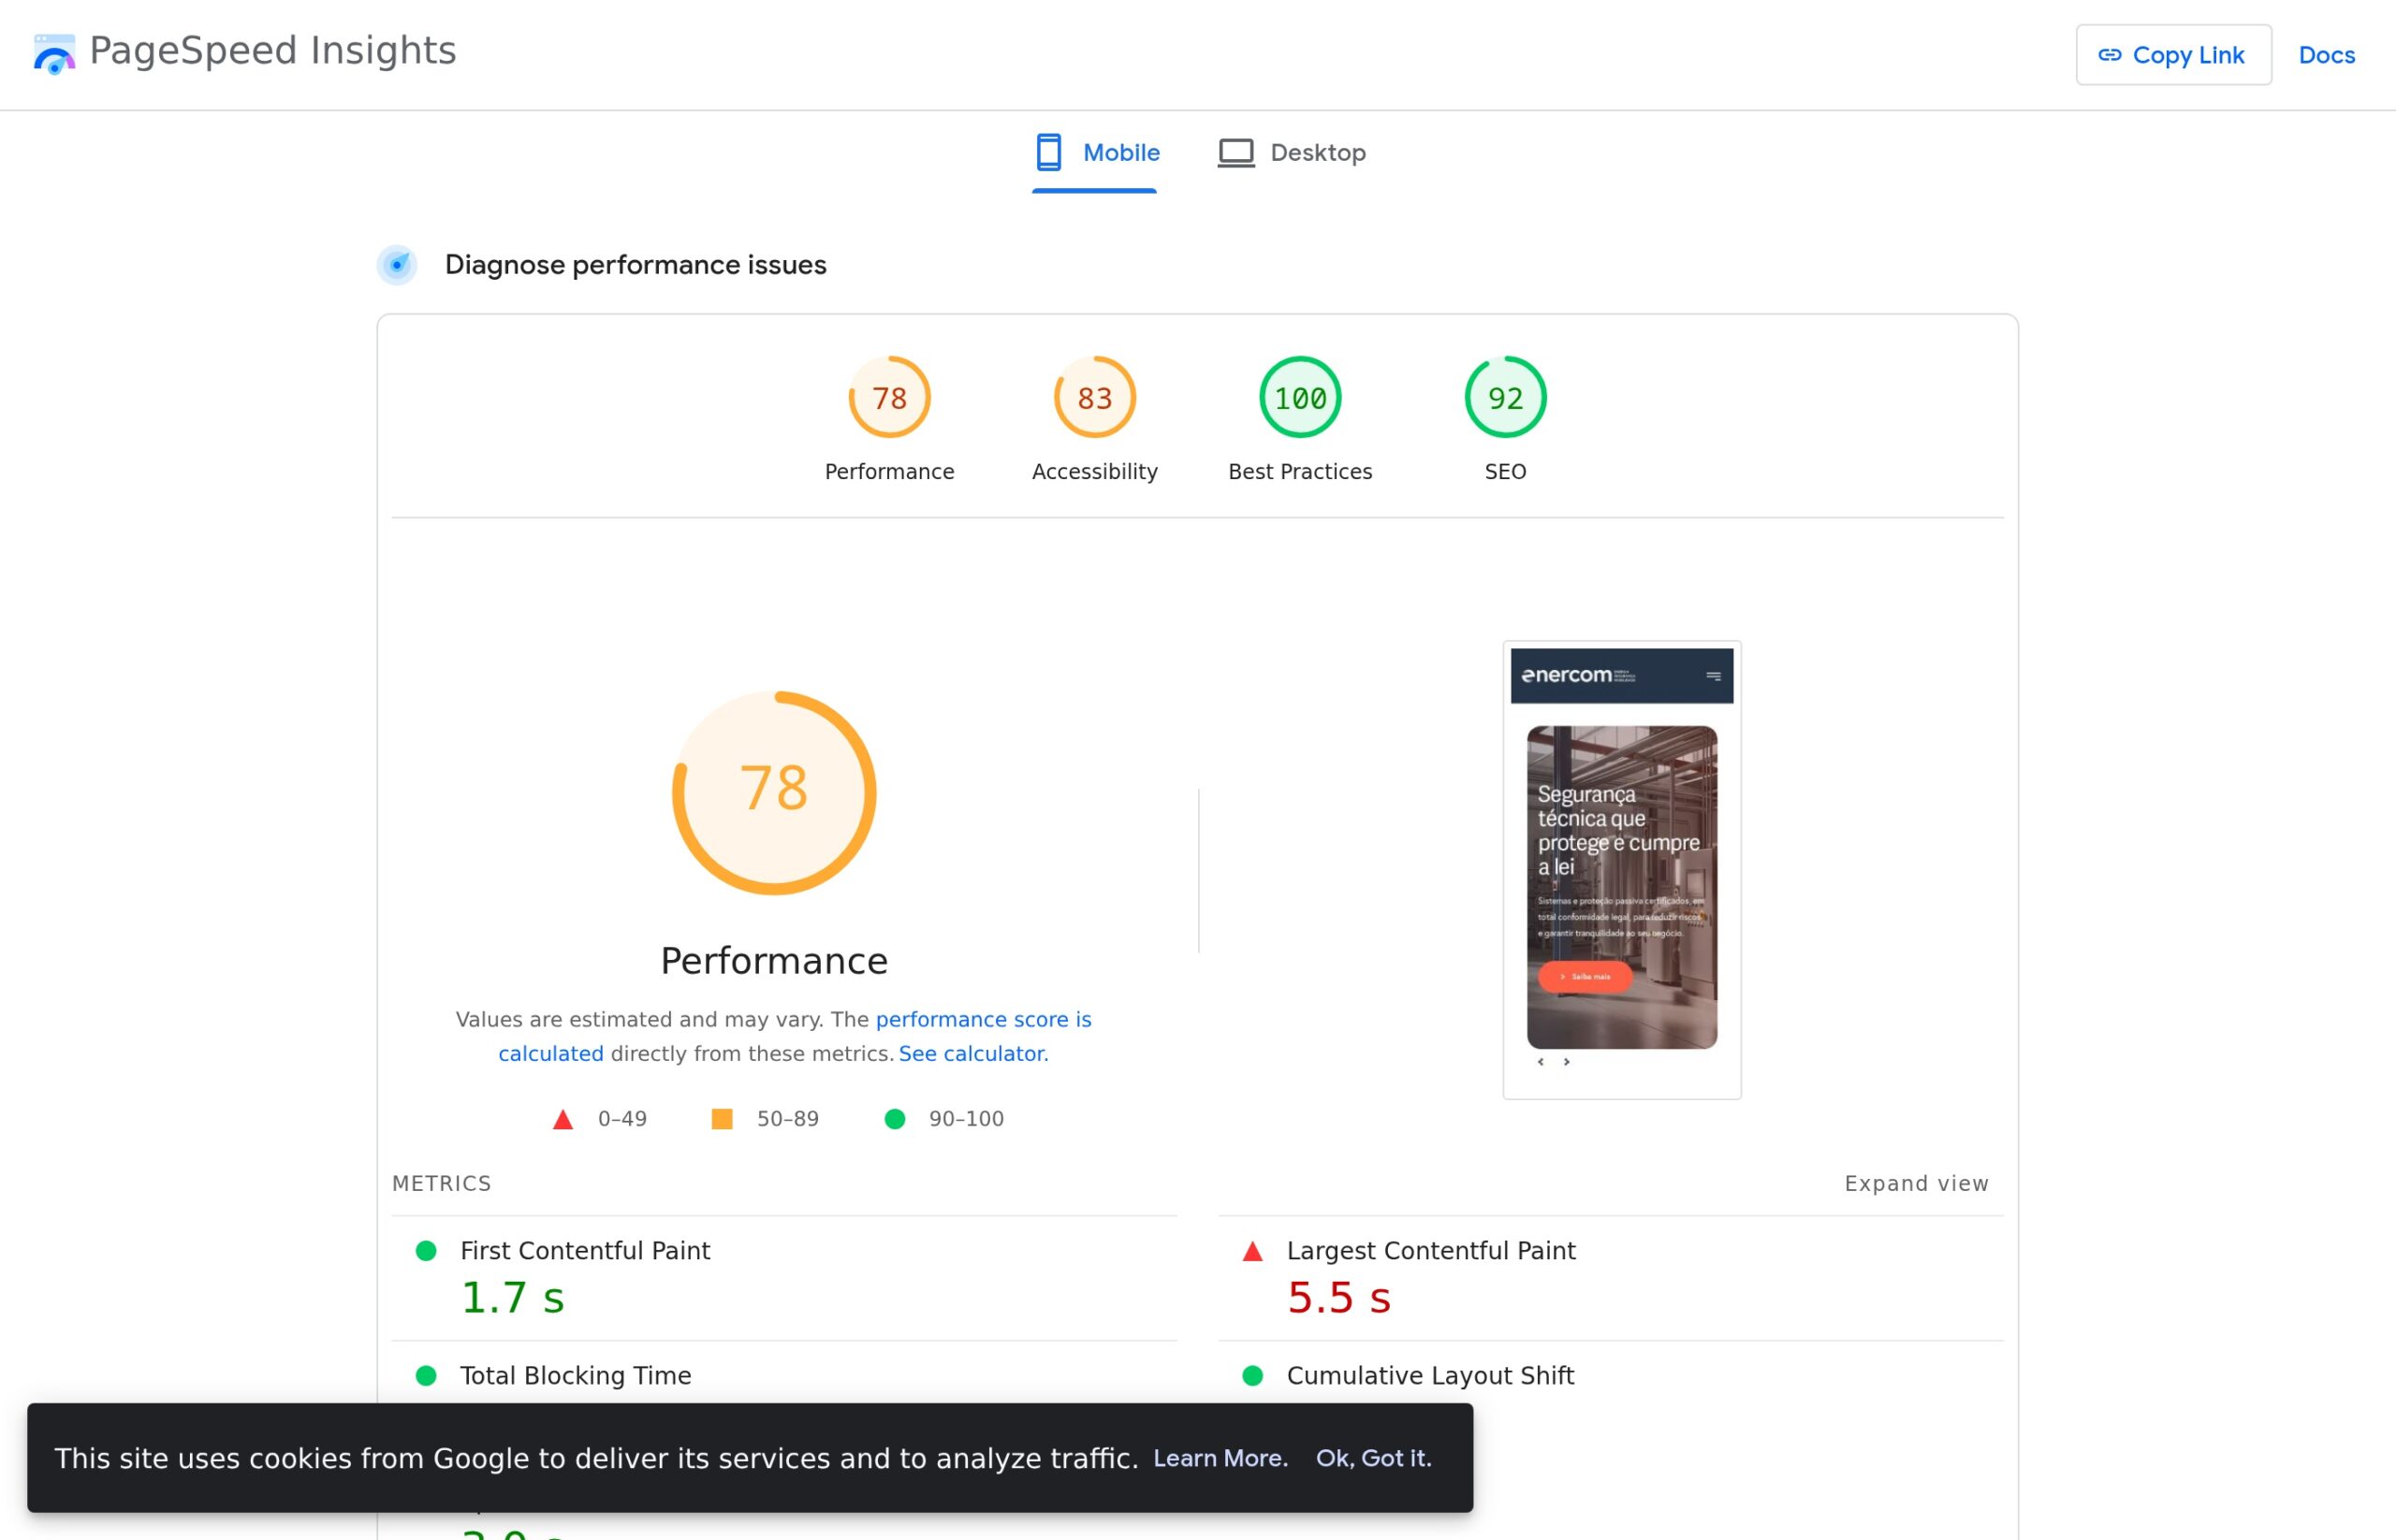
Task: Click Expand view for metrics
Action: 1916,1183
